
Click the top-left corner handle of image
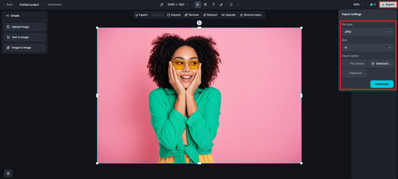(x=97, y=28)
